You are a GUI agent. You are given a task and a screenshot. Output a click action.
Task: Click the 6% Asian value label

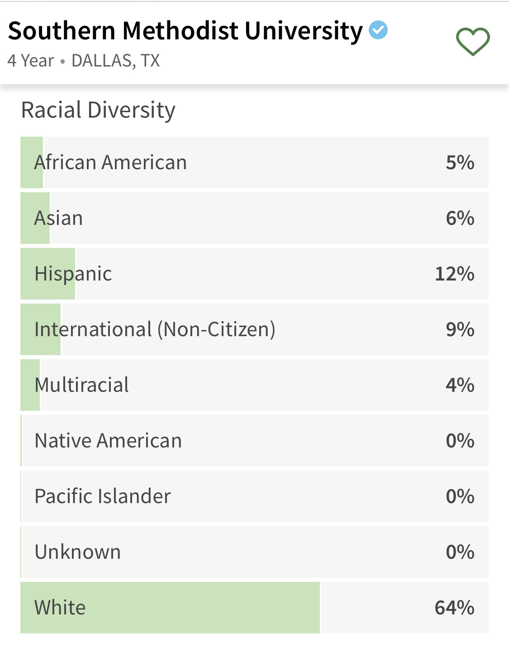[x=460, y=218]
